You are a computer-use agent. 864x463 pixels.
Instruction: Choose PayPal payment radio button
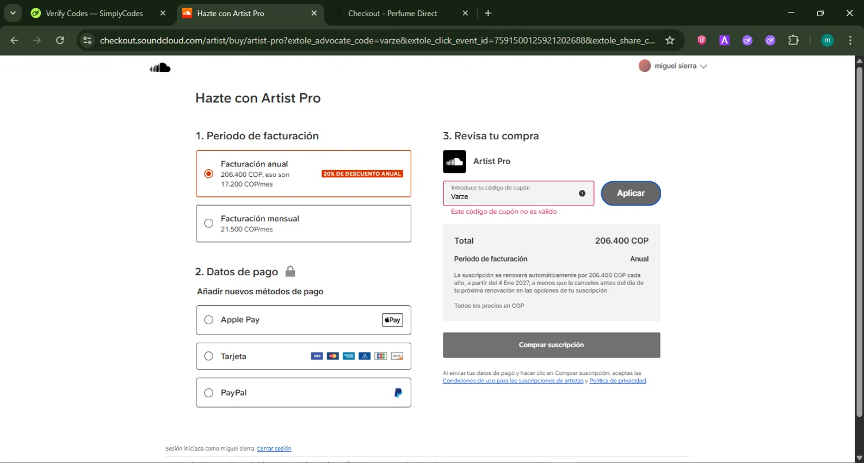click(x=209, y=393)
